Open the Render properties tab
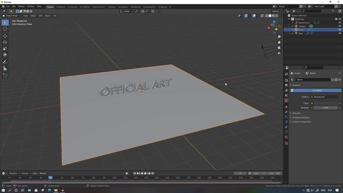The width and height of the screenshot is (343, 193). pos(286,80)
